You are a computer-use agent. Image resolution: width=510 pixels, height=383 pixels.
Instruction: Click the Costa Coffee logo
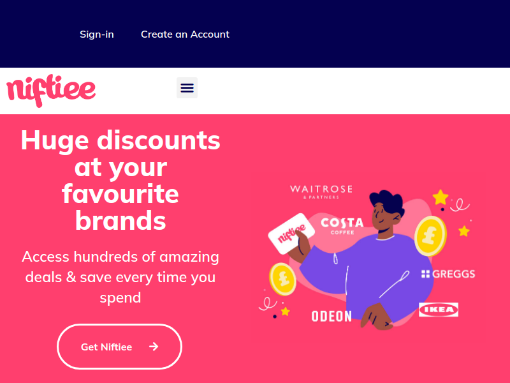click(x=342, y=226)
